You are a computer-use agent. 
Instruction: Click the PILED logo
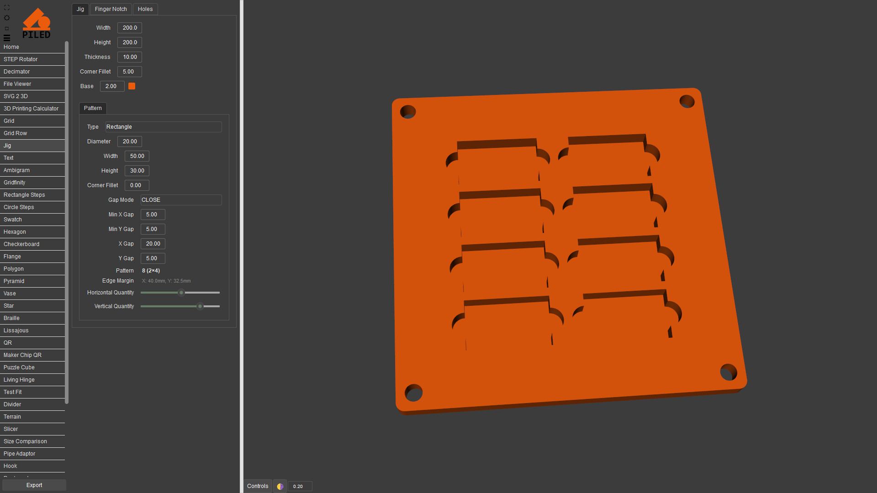click(x=37, y=24)
